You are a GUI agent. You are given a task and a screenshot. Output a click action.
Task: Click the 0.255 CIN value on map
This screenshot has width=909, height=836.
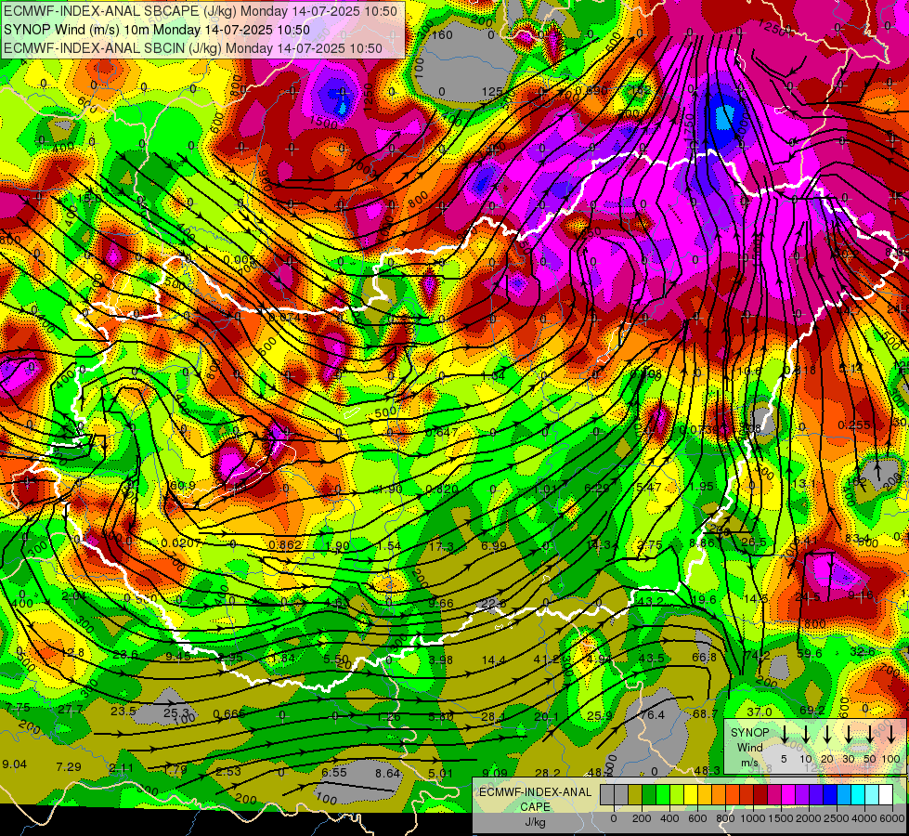tap(854, 425)
